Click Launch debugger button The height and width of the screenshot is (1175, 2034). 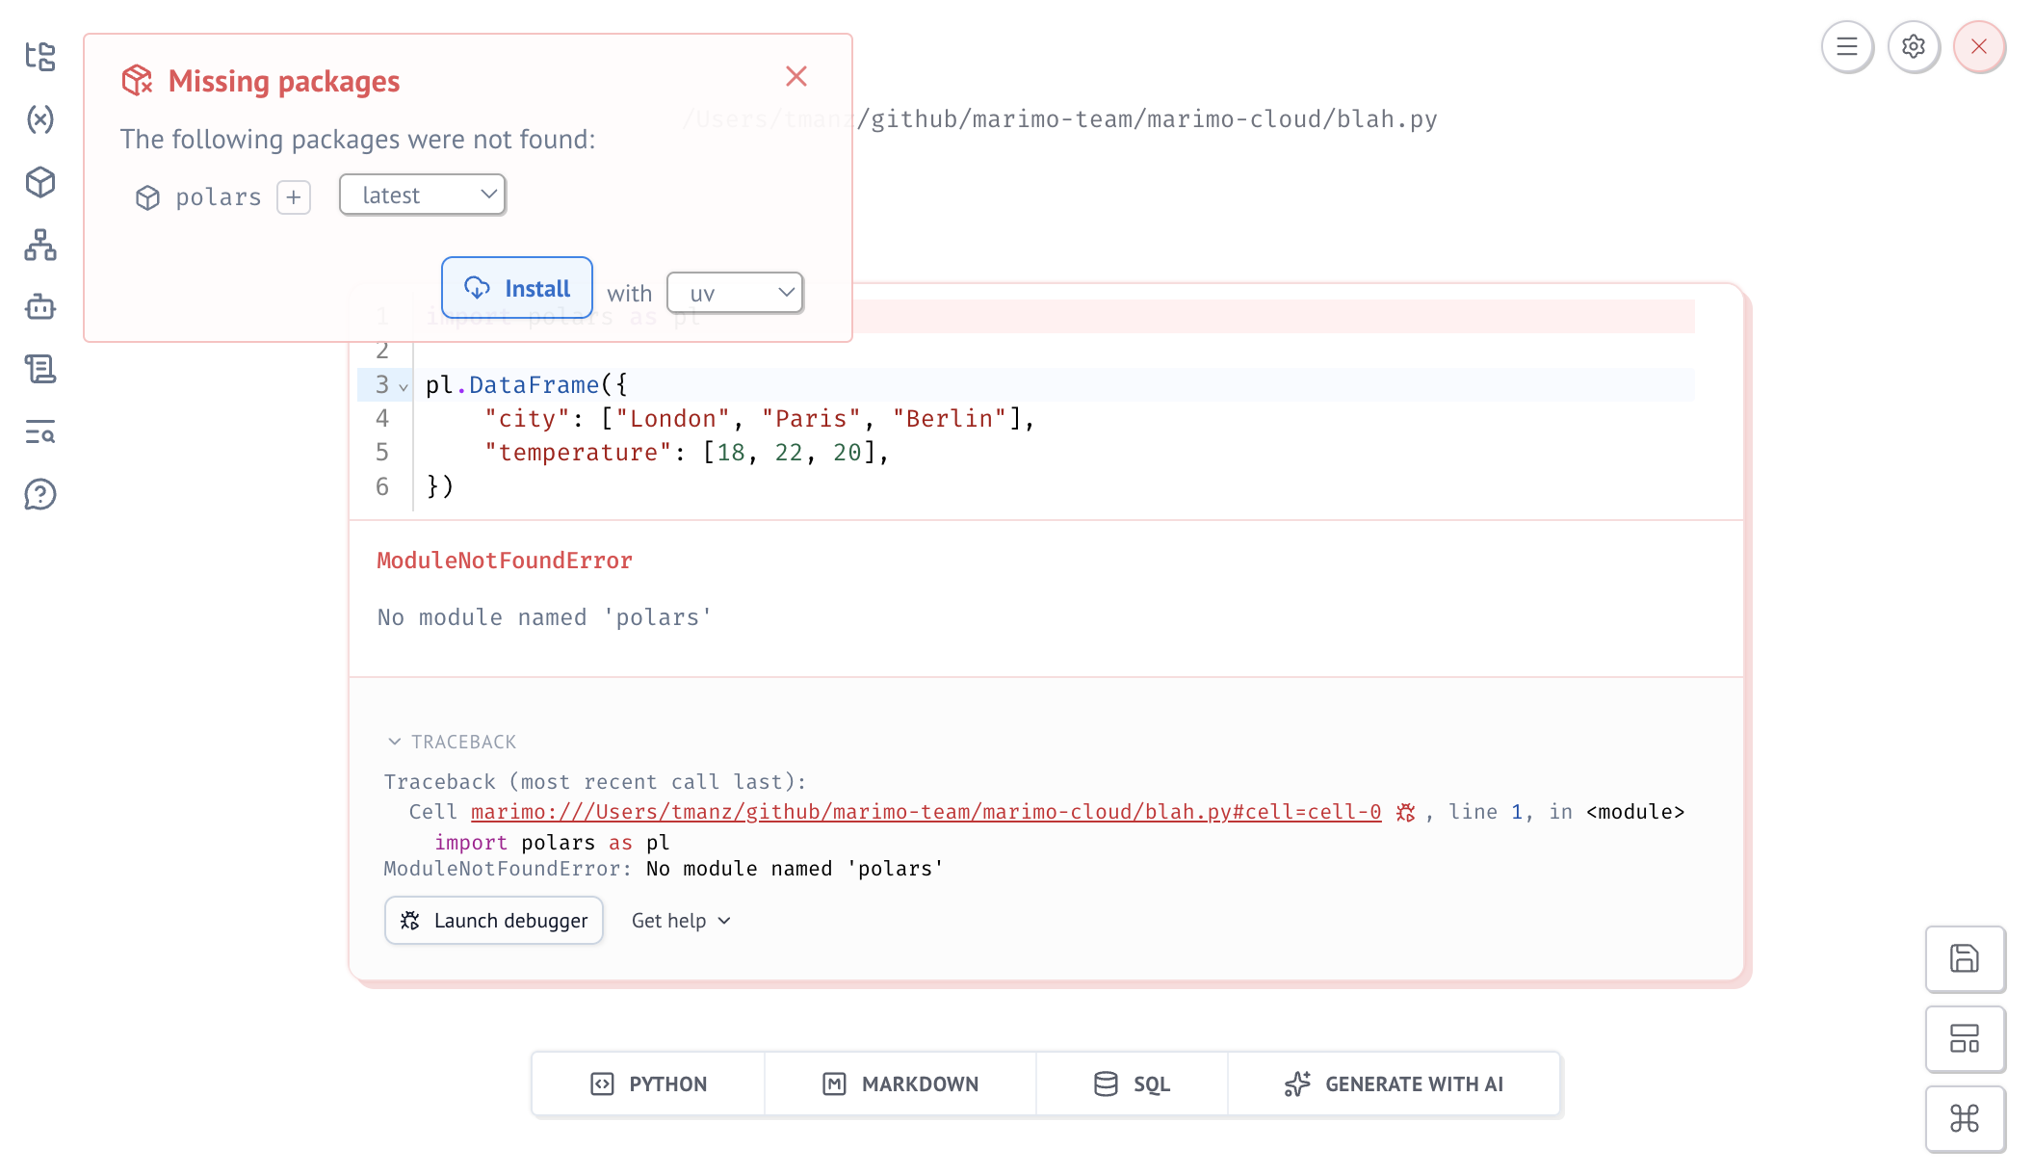point(494,921)
